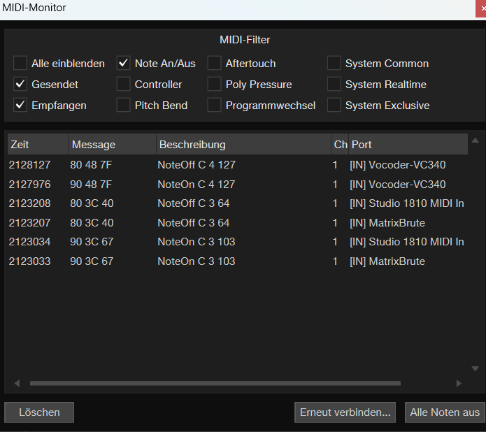
Task: Click the Beschreibung column header
Action: (x=242, y=145)
